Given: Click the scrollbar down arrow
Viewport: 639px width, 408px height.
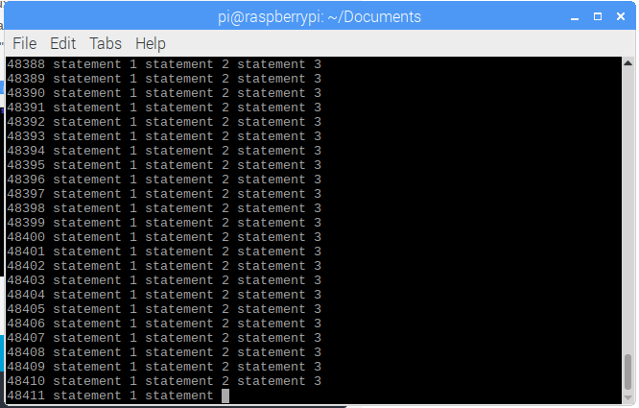Looking at the screenshot, I should point(628,398).
